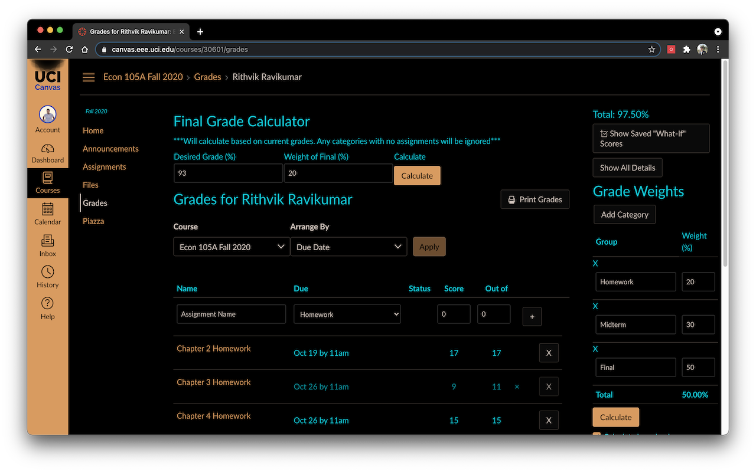Image resolution: width=756 pixels, height=472 pixels.
Task: Go back with browser back arrow
Action: click(x=38, y=50)
